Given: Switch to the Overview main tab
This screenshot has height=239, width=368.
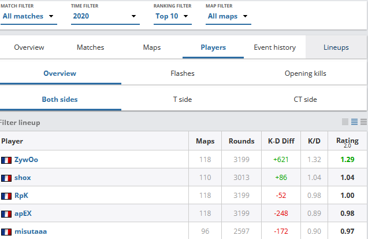Looking at the screenshot, I should 29,47.
